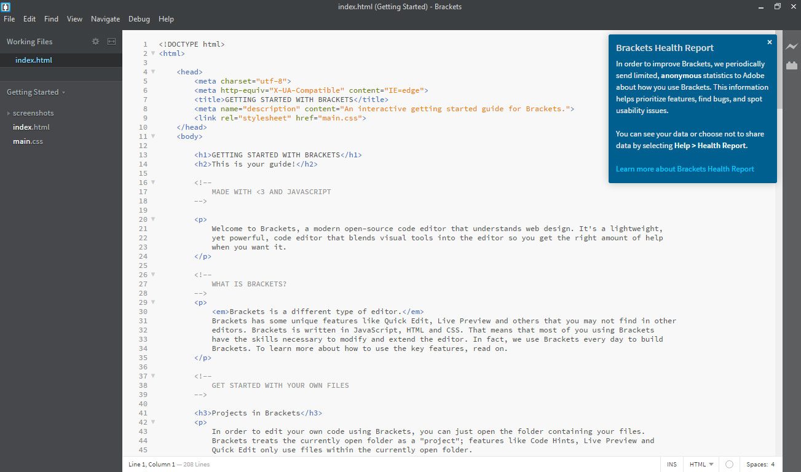This screenshot has height=472, width=801.
Task: Open the Extension Manager brick icon
Action: point(792,65)
